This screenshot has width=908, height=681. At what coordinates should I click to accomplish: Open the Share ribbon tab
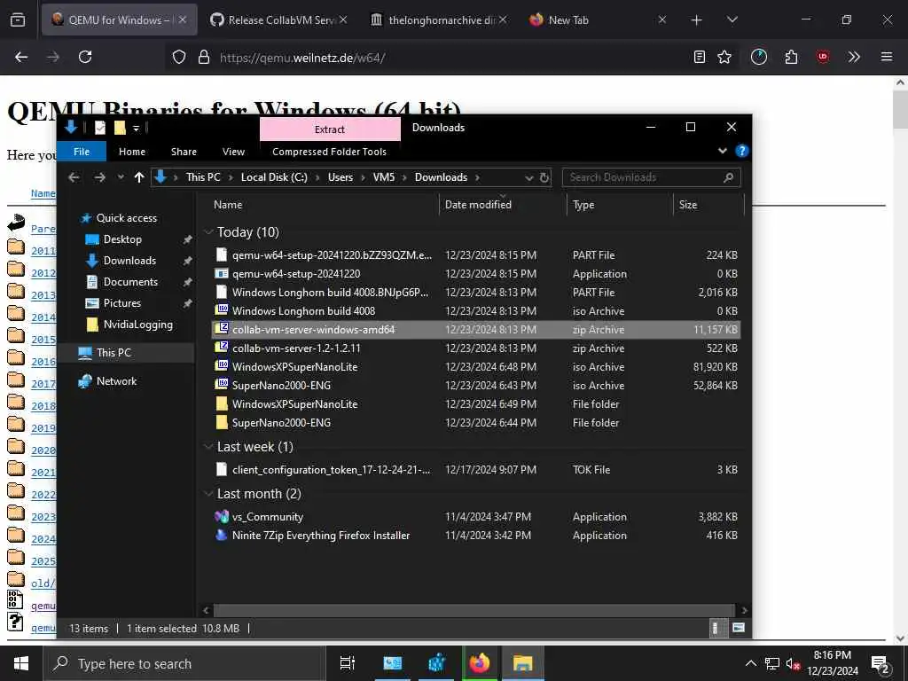184,152
